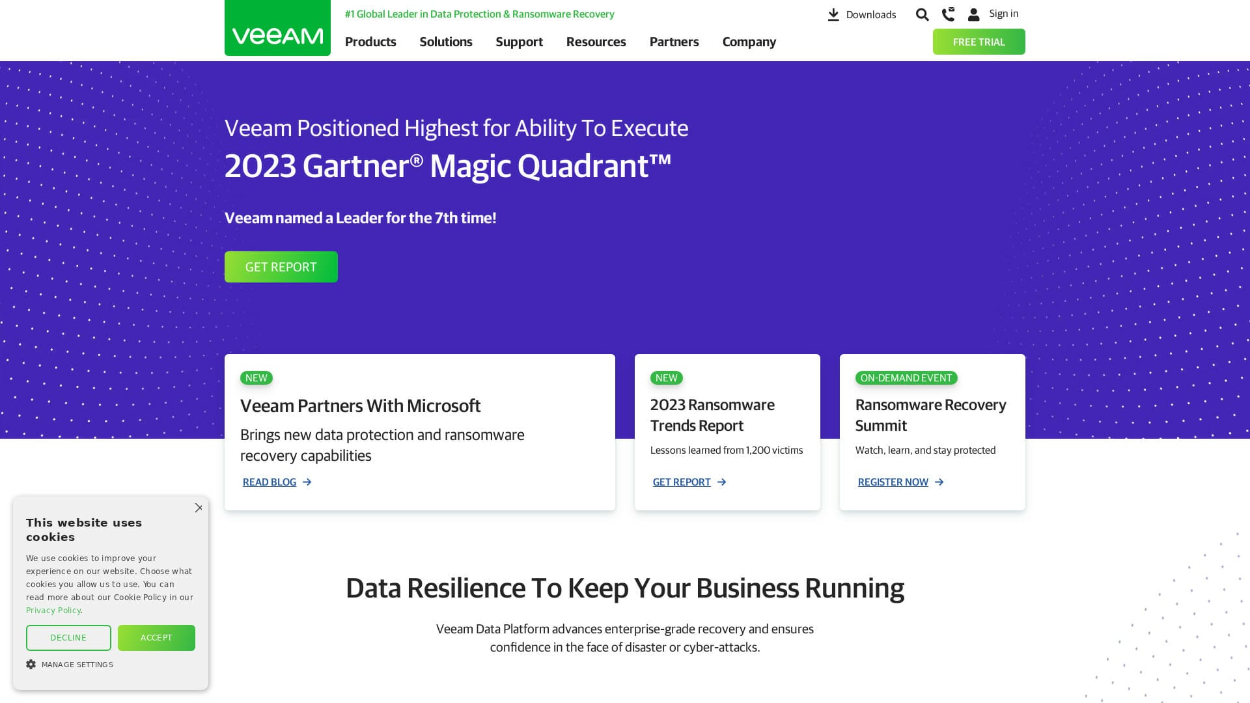
Task: Open the user account person icon
Action: [974, 14]
